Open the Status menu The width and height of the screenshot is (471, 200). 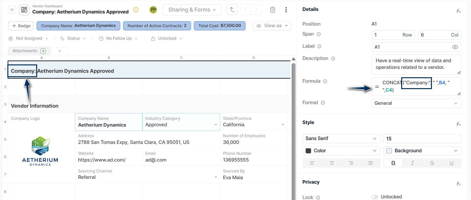(x=73, y=38)
